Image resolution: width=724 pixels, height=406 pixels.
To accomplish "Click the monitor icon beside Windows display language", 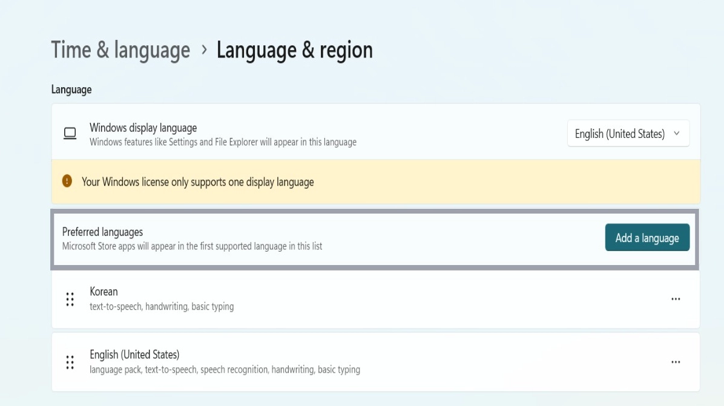I will tap(71, 133).
